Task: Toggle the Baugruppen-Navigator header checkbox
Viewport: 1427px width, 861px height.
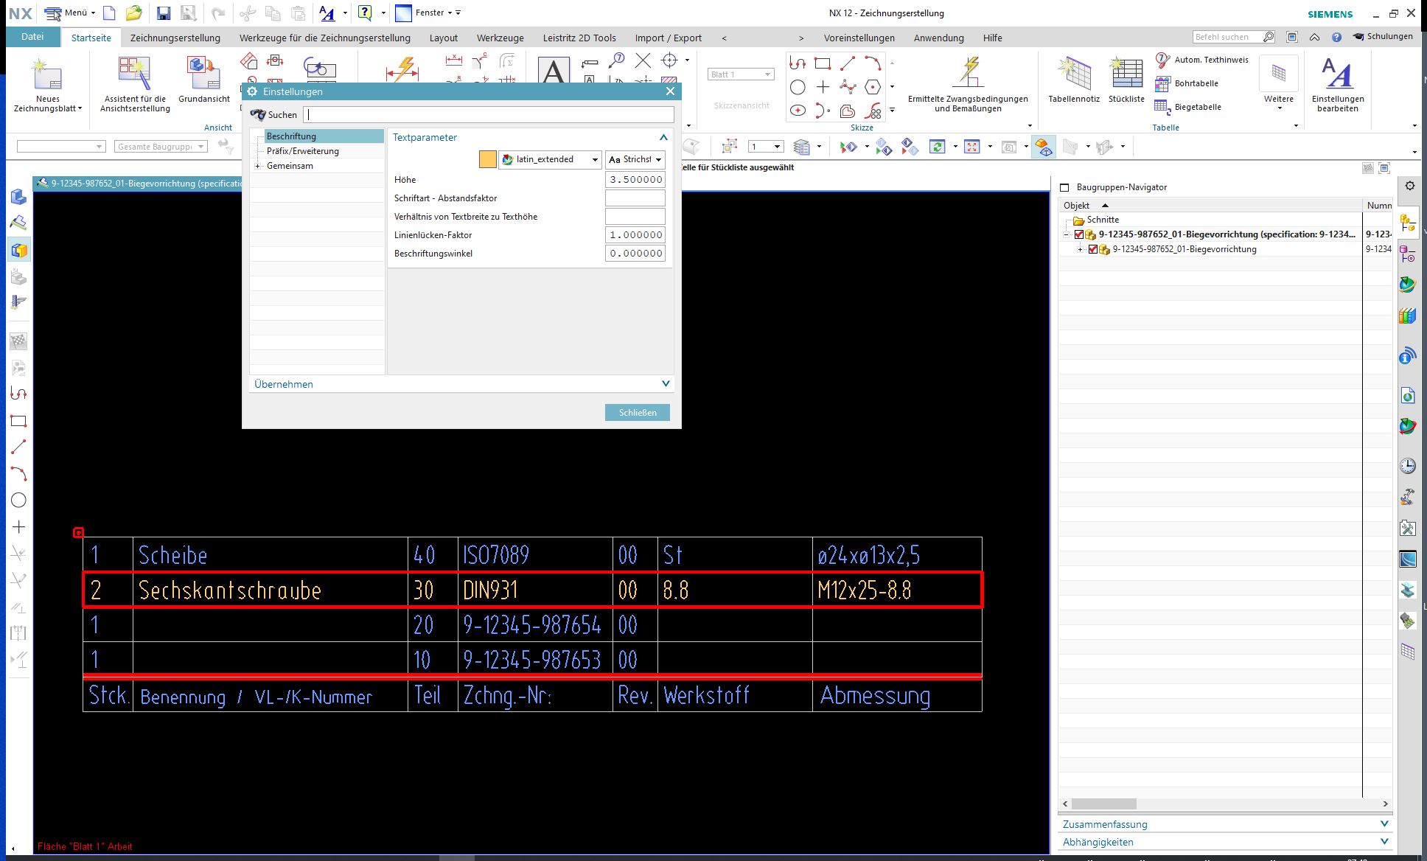Action: tap(1064, 187)
